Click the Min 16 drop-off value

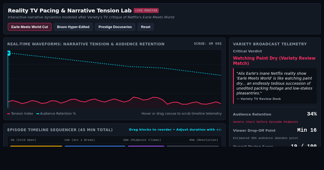pos(307,130)
